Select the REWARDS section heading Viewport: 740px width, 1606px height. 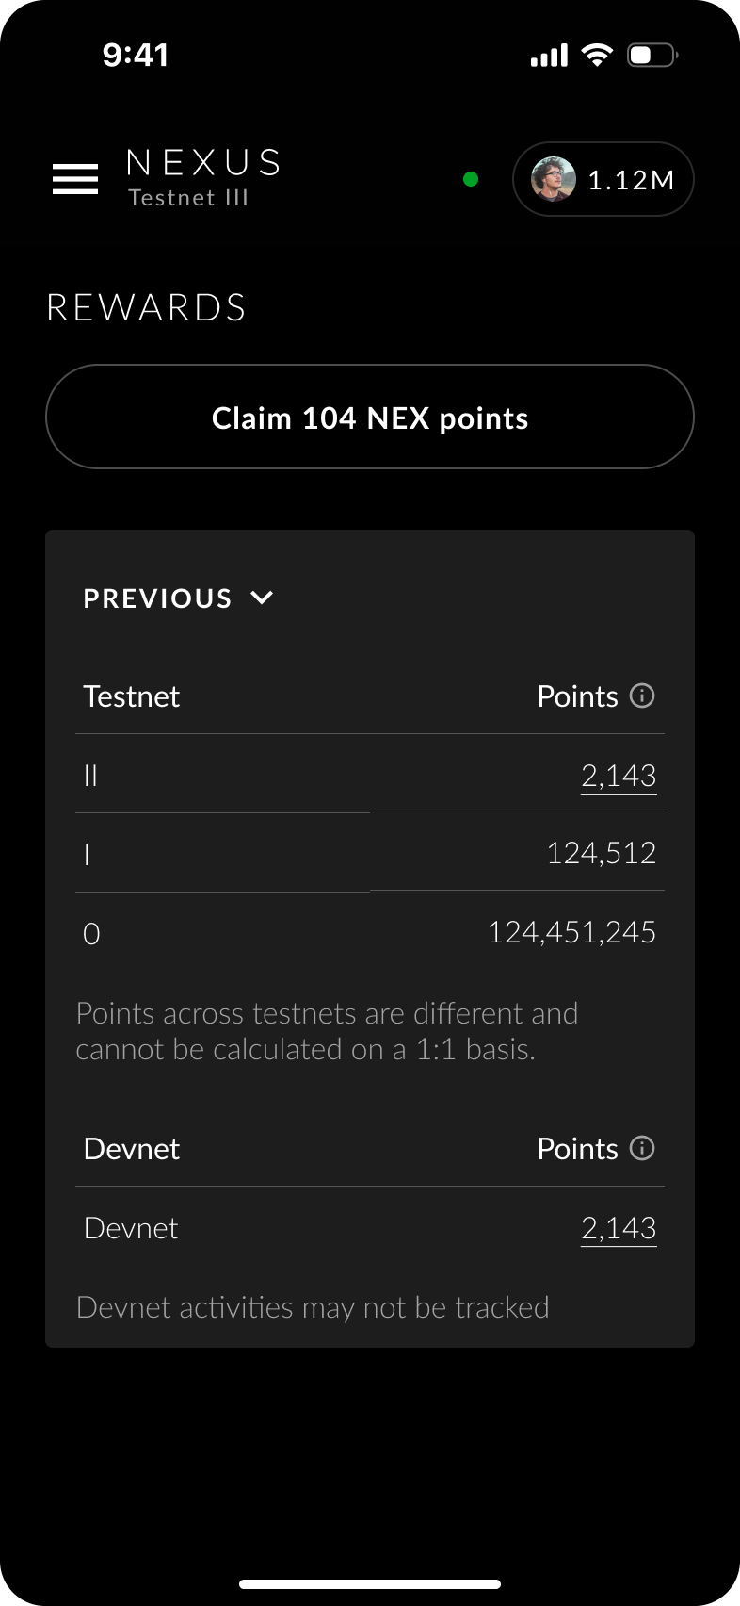tap(146, 307)
